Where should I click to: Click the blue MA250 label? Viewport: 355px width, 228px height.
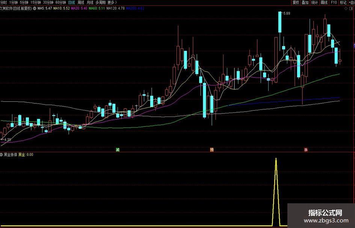tap(135, 8)
